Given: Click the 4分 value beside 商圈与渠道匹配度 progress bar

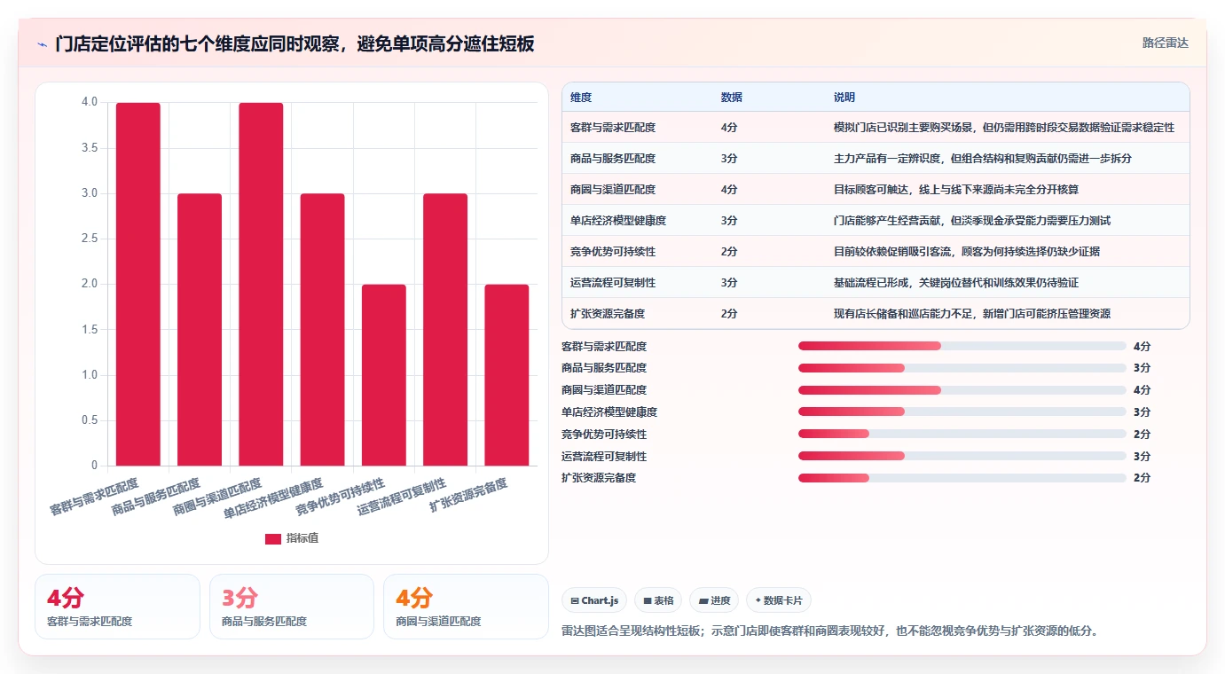Looking at the screenshot, I should click(x=1142, y=390).
